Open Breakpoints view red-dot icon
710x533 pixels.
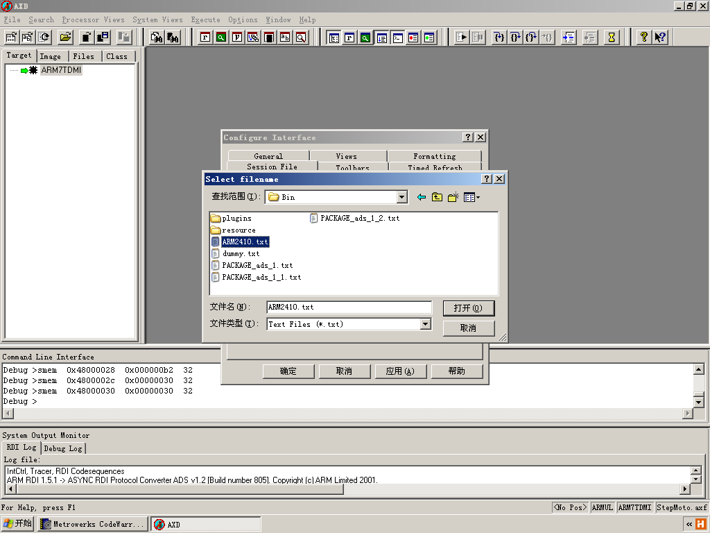pyautogui.click(x=413, y=37)
